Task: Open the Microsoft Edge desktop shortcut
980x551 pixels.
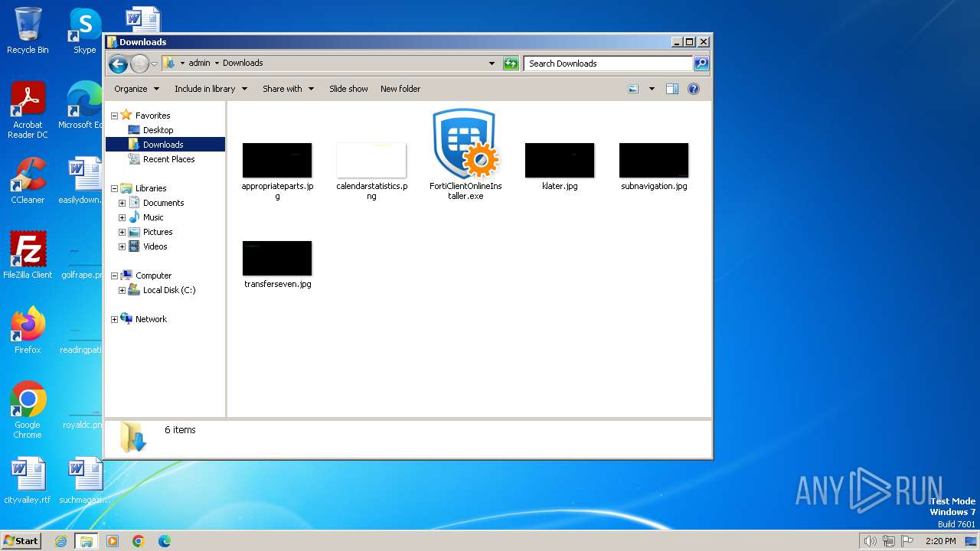Action: pos(80,106)
